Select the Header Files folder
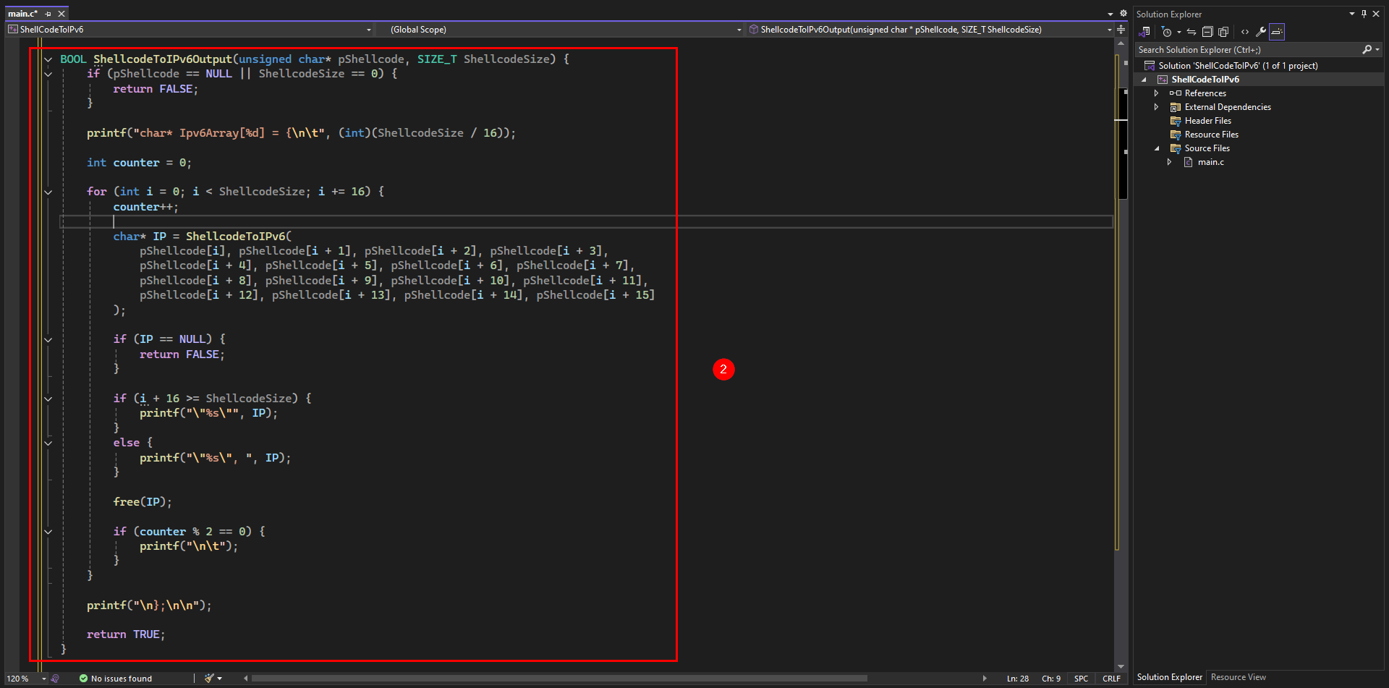This screenshot has height=688, width=1389. [x=1207, y=121]
